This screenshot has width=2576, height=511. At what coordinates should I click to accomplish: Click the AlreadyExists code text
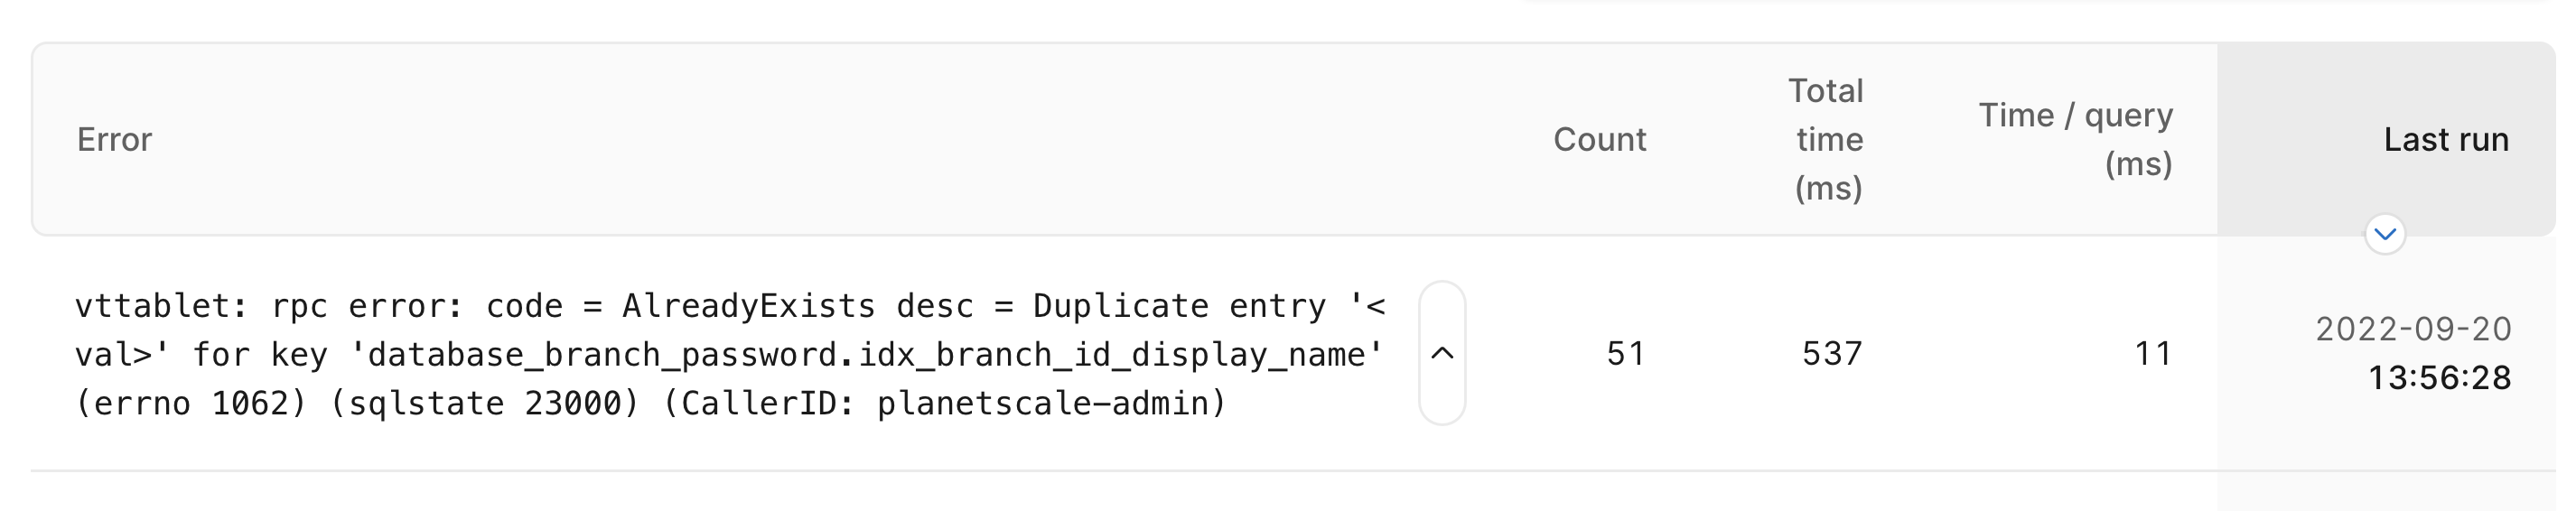pos(748,306)
